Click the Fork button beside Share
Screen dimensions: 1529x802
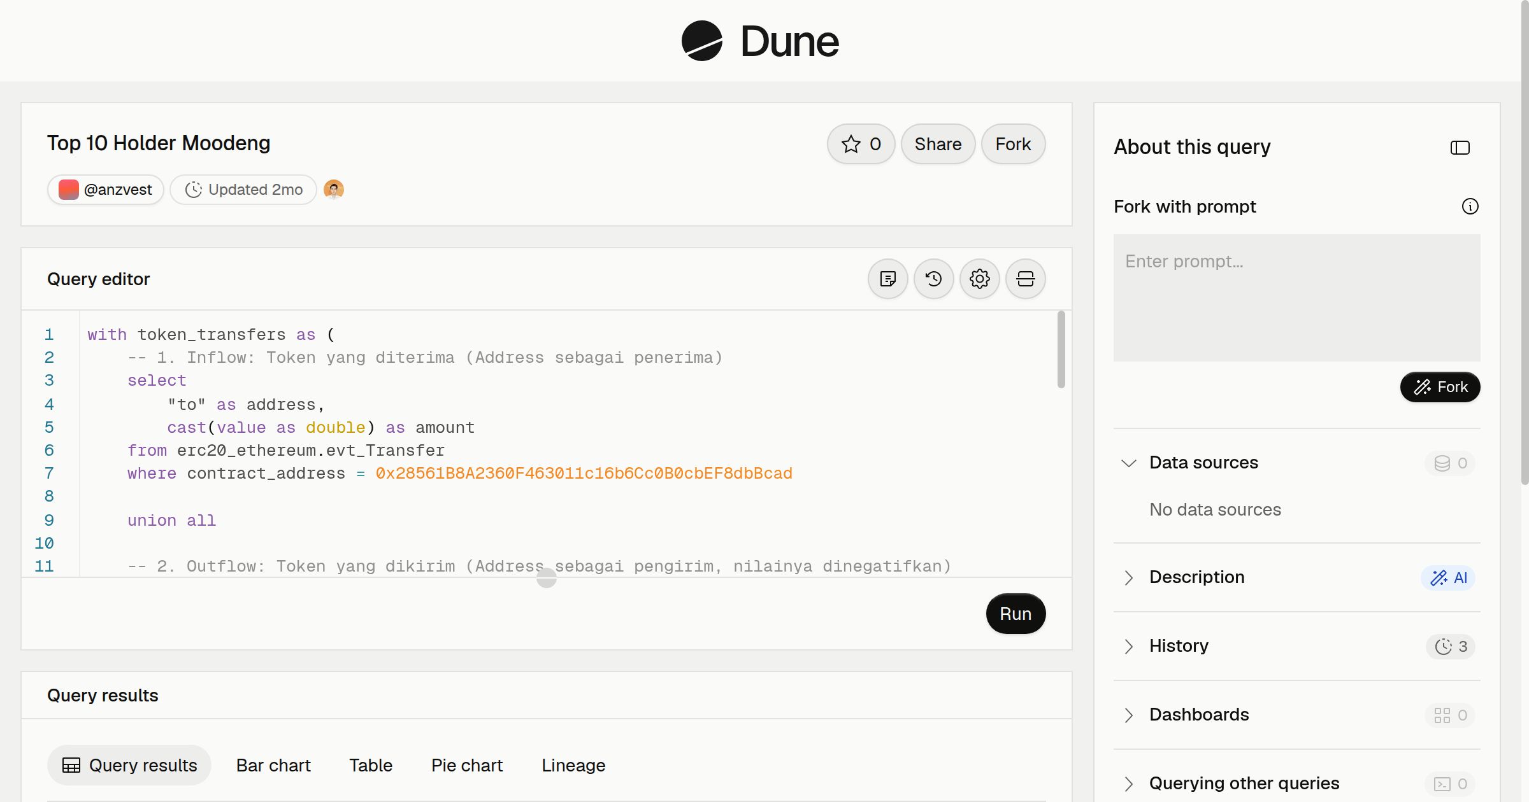point(1013,144)
